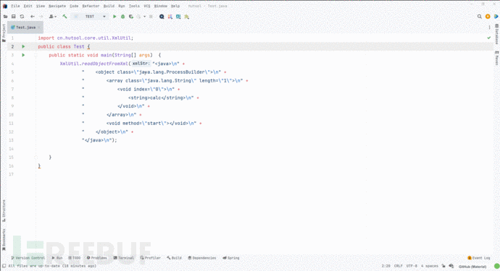Click run gutter arrow beside class Test
500x271 pixels.
tap(23, 46)
